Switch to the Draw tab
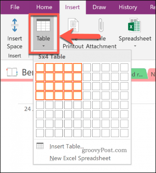Screen dimensions: 156x173 tap(99, 7)
